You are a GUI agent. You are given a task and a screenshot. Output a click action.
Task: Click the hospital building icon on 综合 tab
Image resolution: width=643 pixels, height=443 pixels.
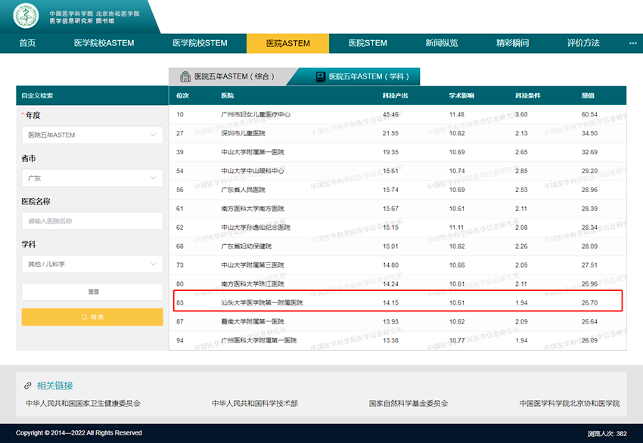click(x=185, y=76)
